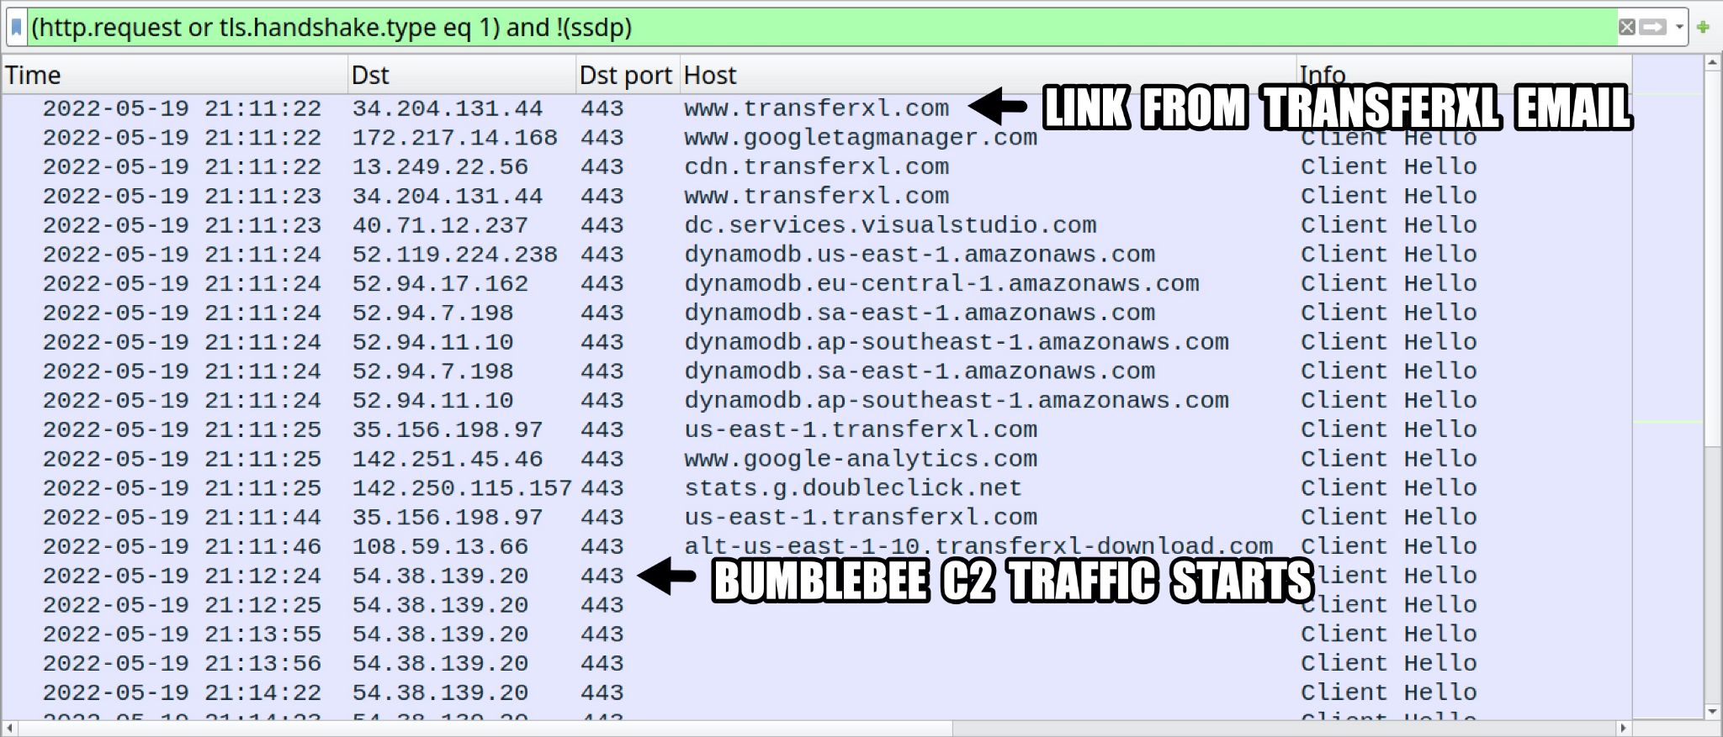
Task: Add a filter button with the plus icon
Action: [x=1703, y=27]
